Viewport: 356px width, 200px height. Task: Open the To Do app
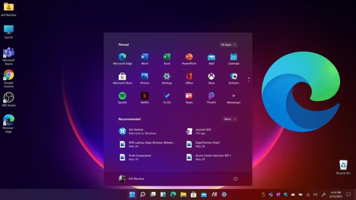(x=167, y=98)
